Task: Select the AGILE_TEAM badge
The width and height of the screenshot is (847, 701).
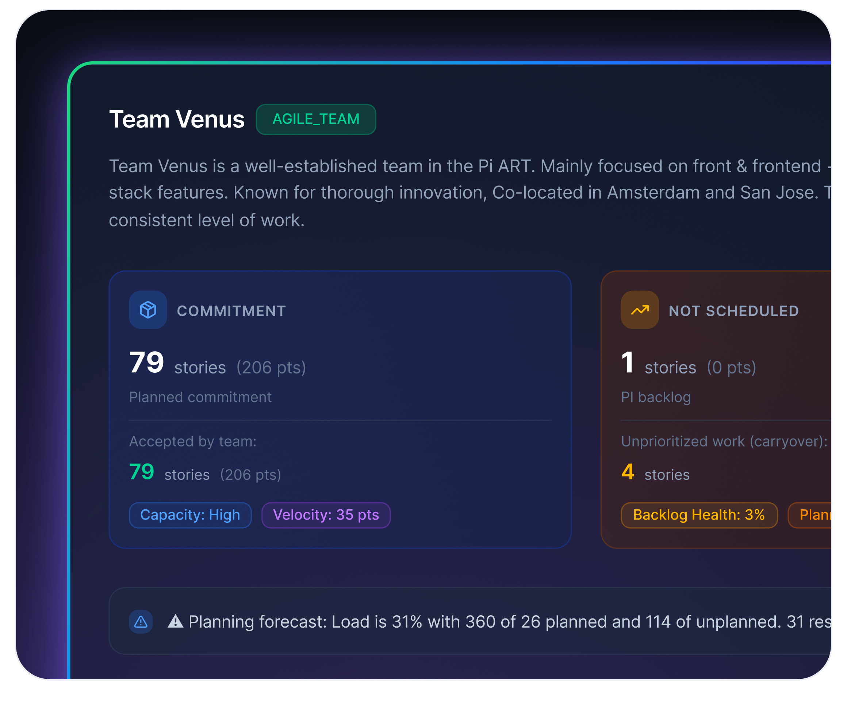Action: 316,119
